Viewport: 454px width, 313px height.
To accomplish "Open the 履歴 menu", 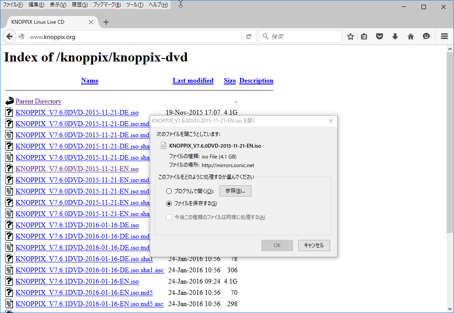I will [x=80, y=5].
